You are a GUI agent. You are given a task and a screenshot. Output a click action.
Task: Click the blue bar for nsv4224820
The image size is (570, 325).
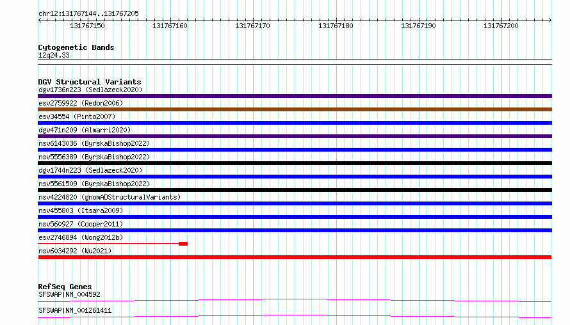point(295,203)
